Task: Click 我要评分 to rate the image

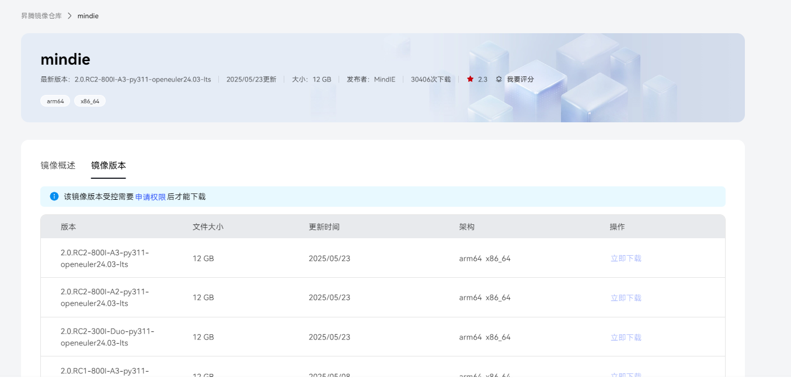Action: tap(520, 79)
